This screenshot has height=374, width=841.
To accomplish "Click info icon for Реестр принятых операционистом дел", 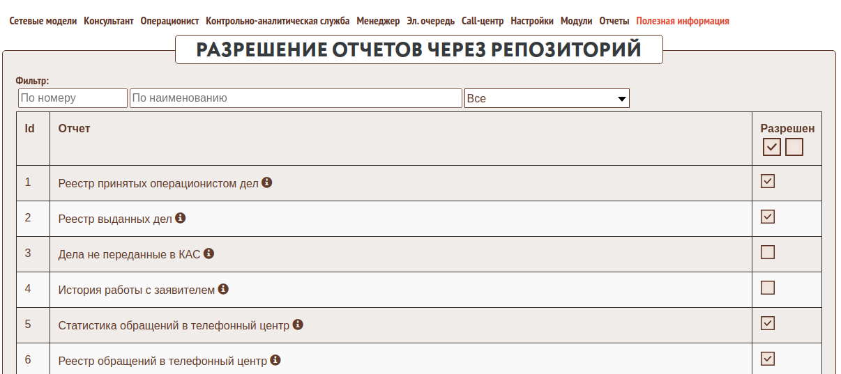I will click(266, 182).
